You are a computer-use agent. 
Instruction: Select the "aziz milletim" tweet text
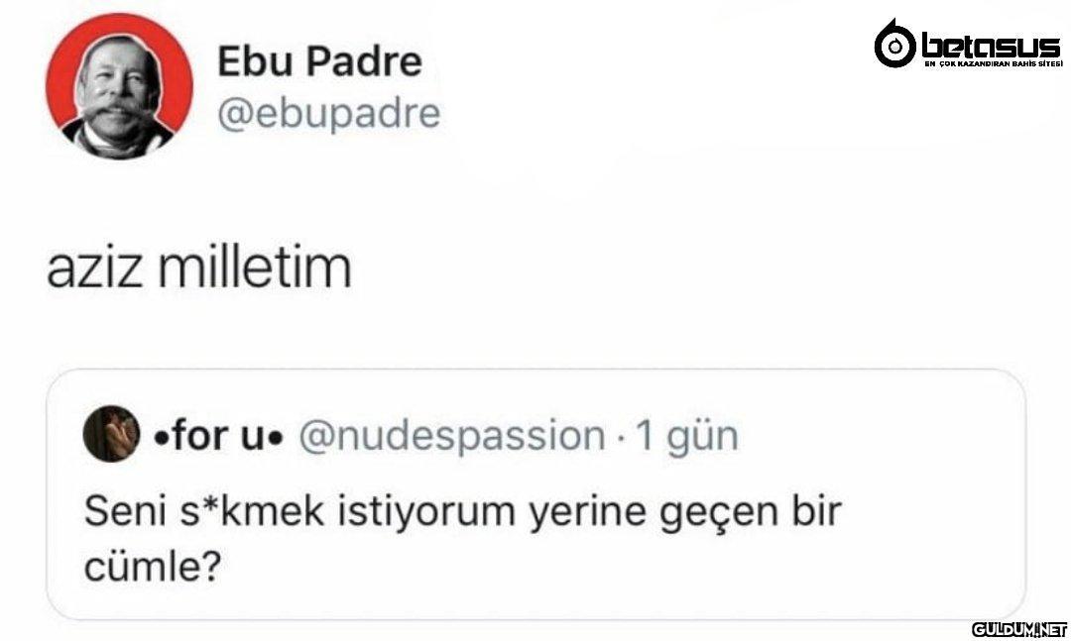point(199,267)
